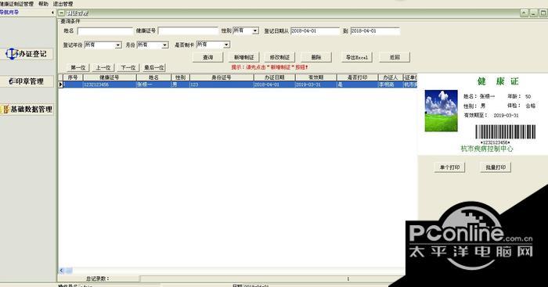Sort by the 性别 column header
This screenshot has width=548, height=287.
(x=180, y=77)
